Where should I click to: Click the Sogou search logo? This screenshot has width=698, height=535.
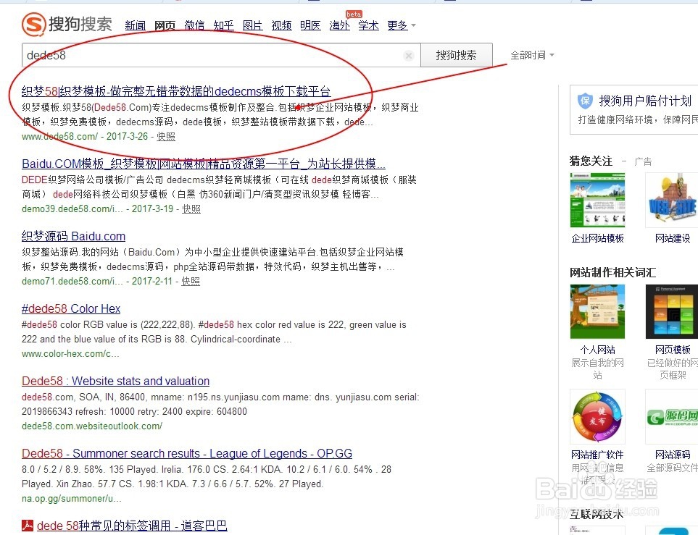coord(67,24)
